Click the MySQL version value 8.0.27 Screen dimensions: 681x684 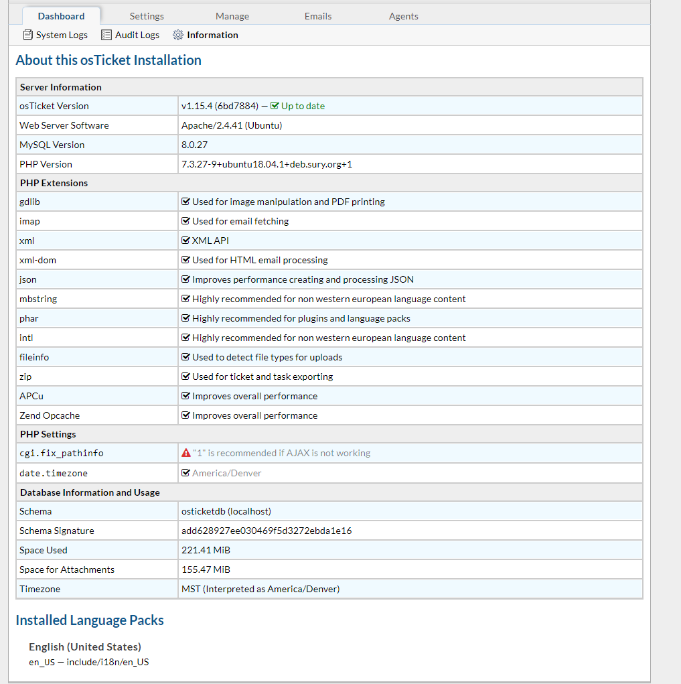194,145
